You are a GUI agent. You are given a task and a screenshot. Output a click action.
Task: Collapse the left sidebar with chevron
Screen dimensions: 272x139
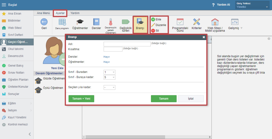pos(30,134)
